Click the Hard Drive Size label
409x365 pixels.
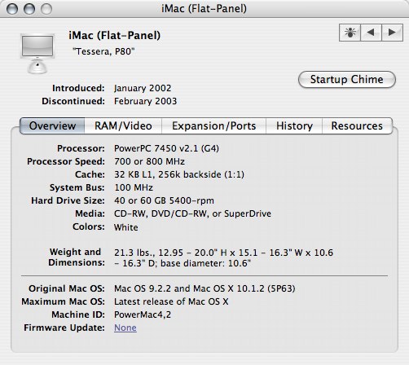click(68, 200)
